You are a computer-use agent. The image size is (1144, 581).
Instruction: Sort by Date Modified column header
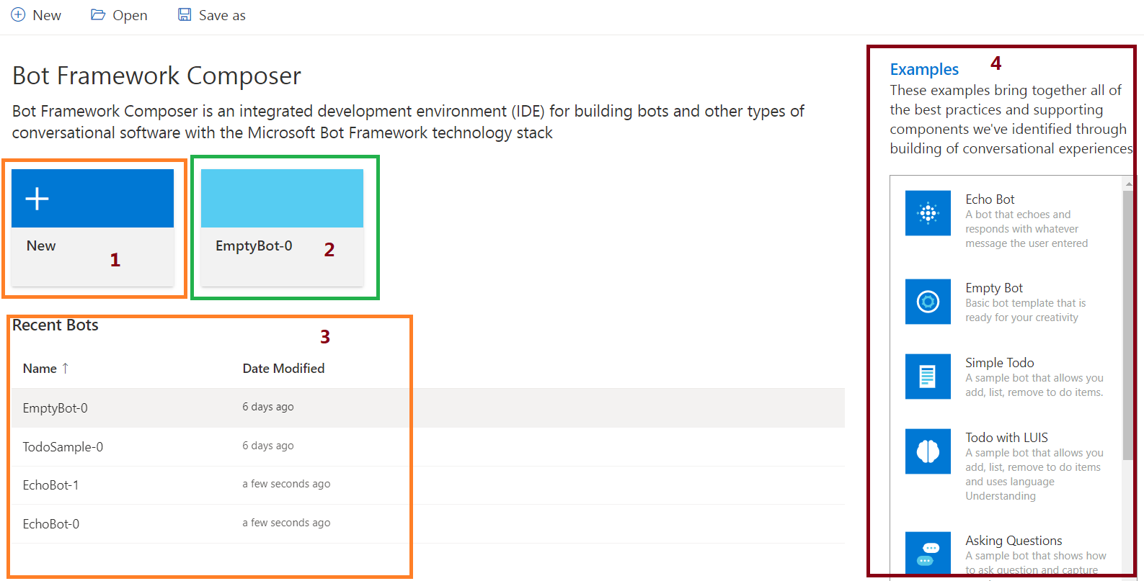283,368
